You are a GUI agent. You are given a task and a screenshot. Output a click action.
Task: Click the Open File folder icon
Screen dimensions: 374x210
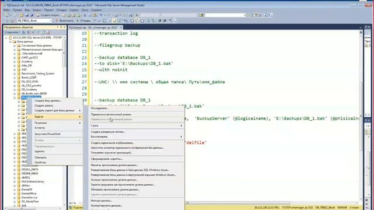click(22, 15)
